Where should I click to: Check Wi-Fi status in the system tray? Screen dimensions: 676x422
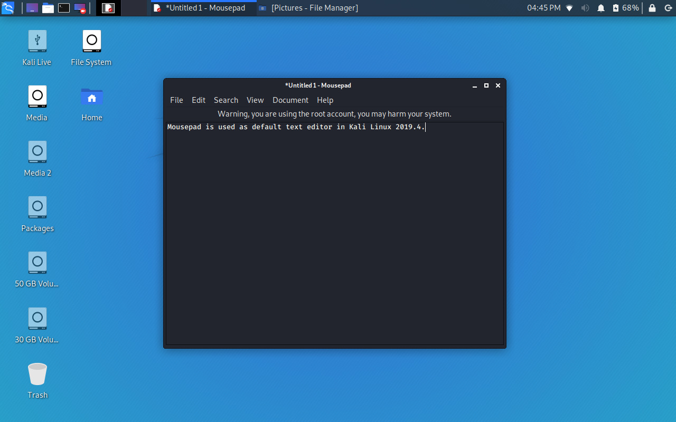(x=569, y=8)
